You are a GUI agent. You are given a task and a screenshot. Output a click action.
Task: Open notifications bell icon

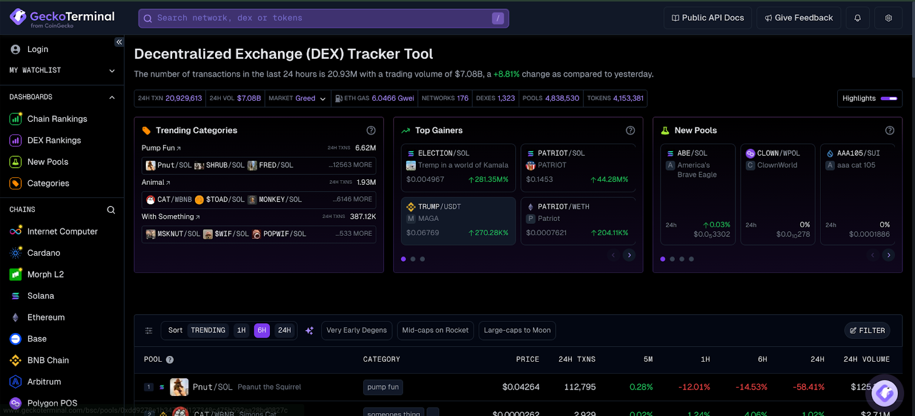coord(857,18)
